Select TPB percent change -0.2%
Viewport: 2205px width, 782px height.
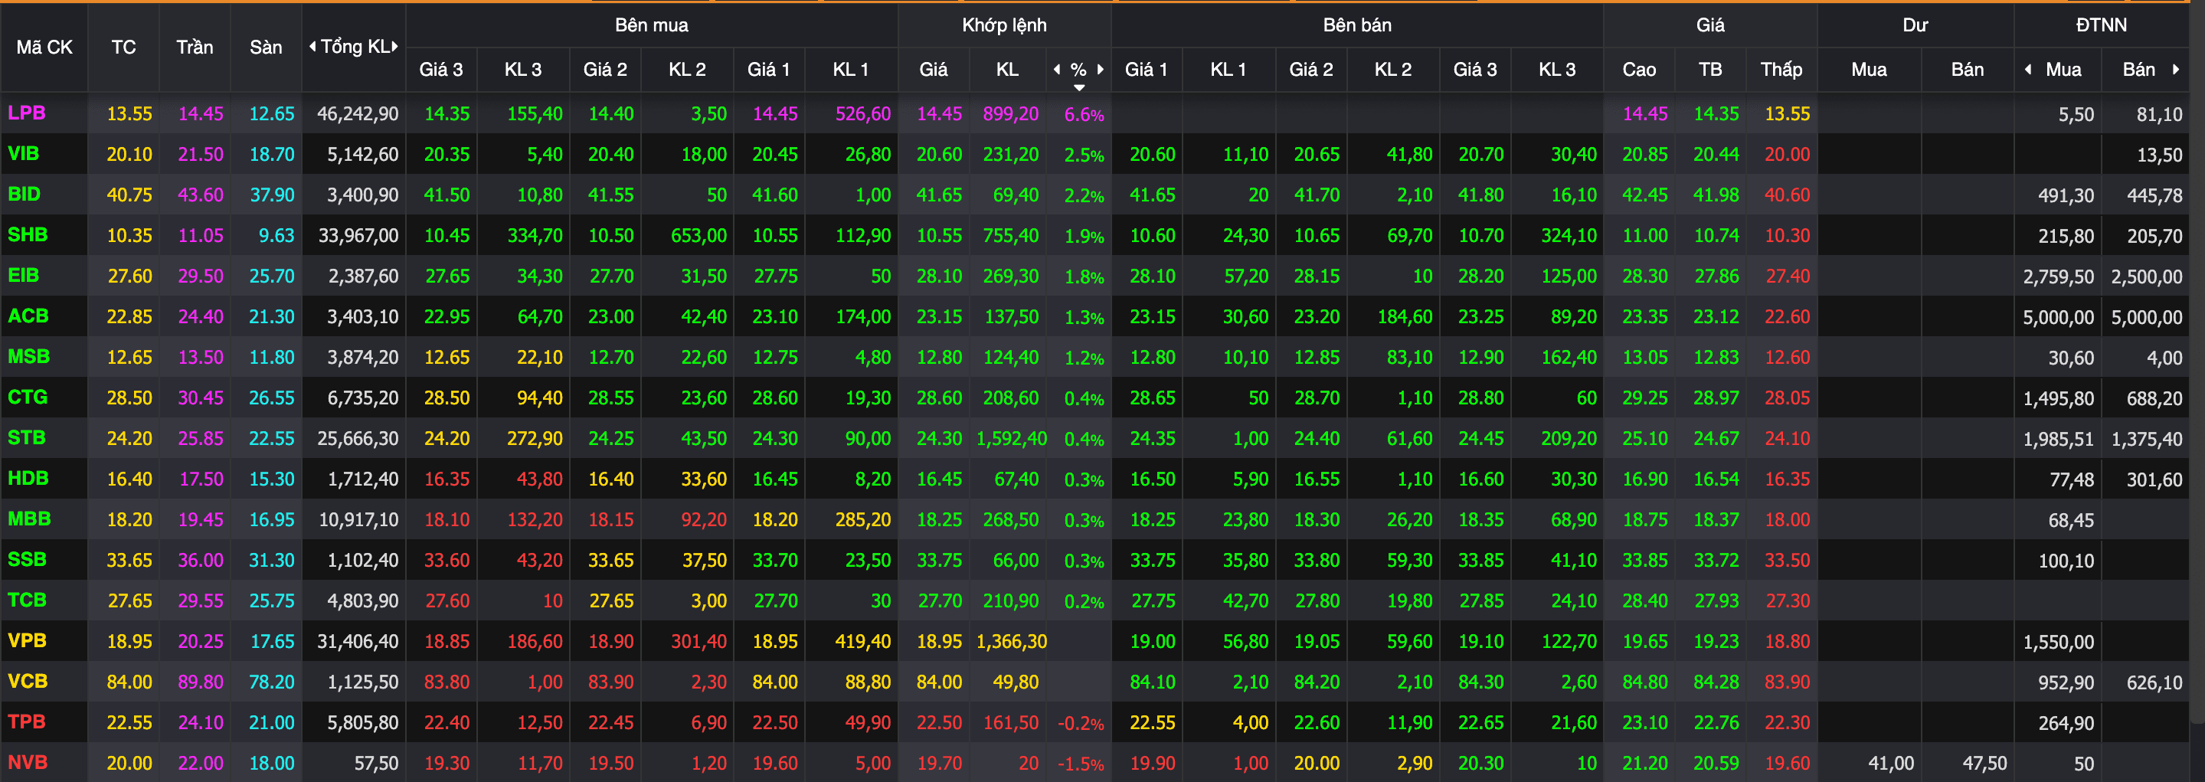[1081, 724]
